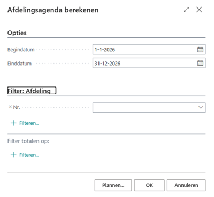Remove the Nr. filter with X icon
The height and width of the screenshot is (197, 214).
pos(10,107)
